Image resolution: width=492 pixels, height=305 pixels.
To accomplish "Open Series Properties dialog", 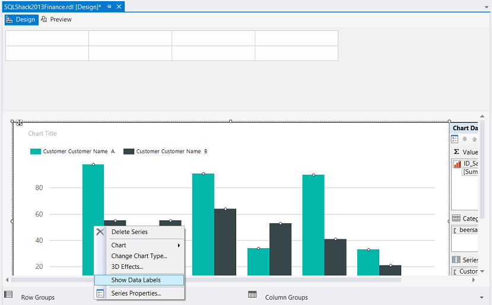I will (x=136, y=293).
